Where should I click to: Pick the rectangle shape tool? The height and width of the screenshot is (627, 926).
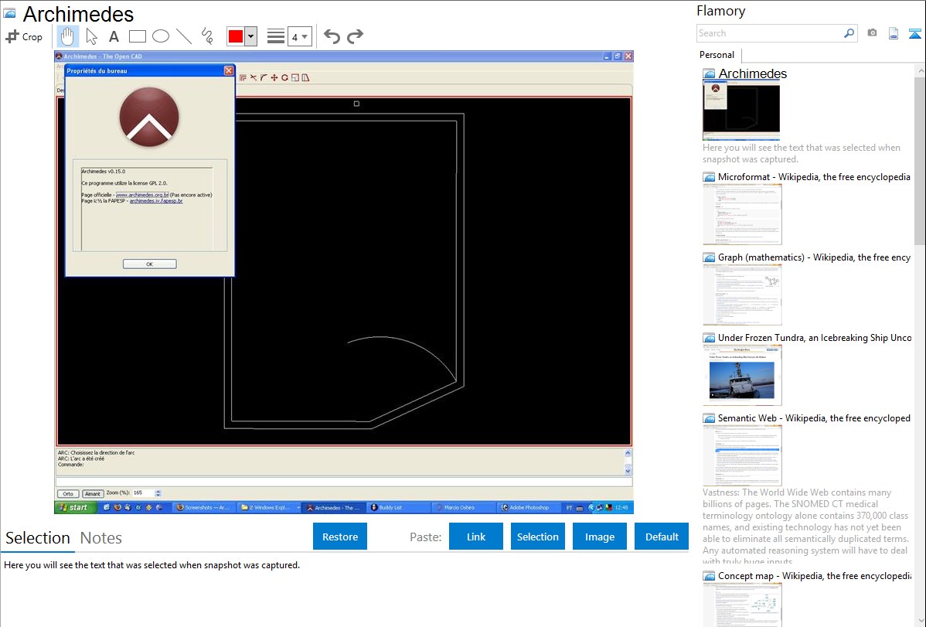coord(137,36)
